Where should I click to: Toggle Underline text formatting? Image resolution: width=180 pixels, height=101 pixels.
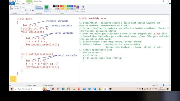[30, 10]
